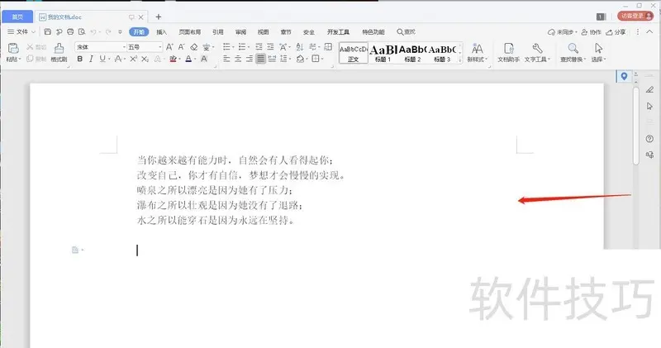Open line spacing dropdown
Viewport: 661px width, 348px height.
pos(291,59)
